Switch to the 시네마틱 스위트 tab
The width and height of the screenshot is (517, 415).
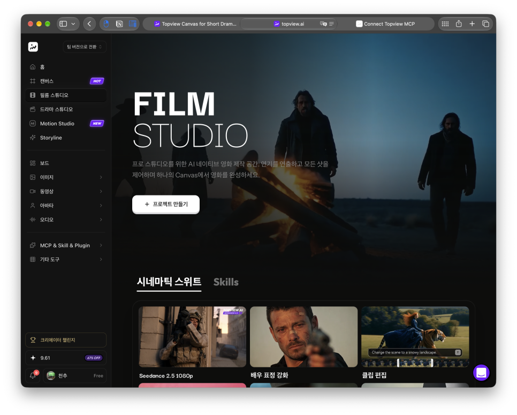[x=169, y=282]
